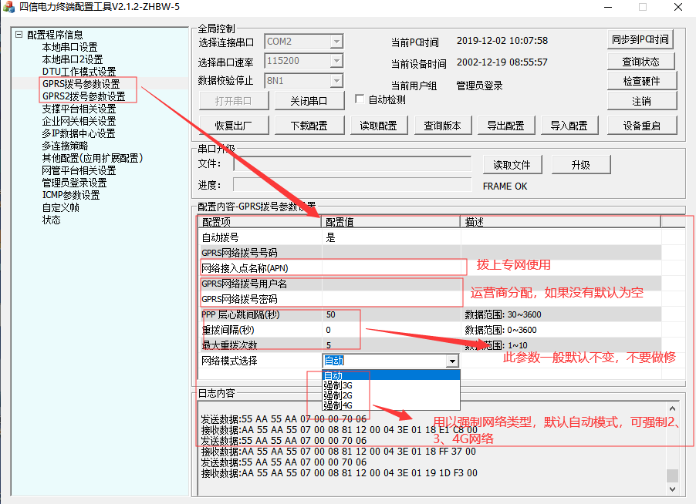Select GPRS2拨号参数设置 tree item

(84, 96)
